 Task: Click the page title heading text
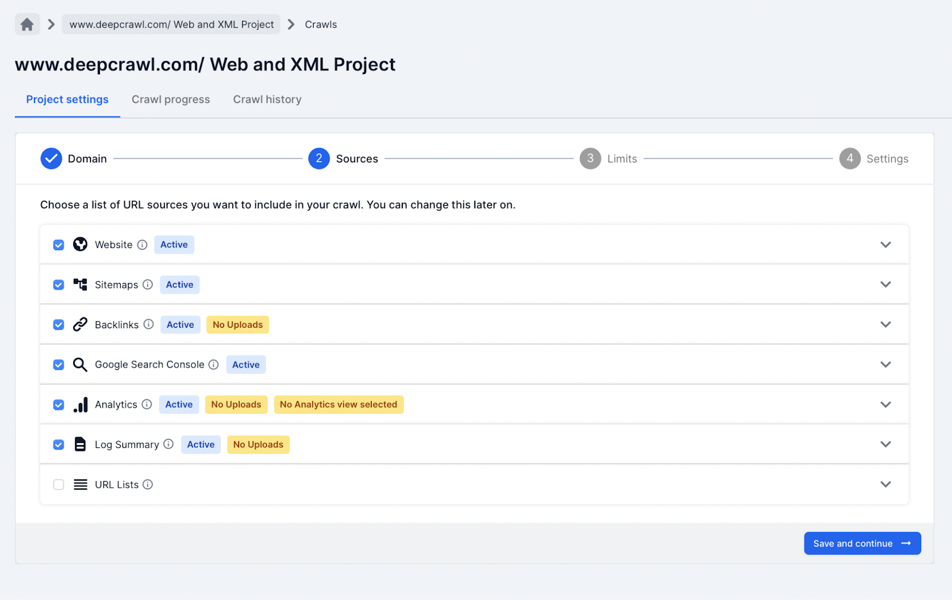point(205,64)
